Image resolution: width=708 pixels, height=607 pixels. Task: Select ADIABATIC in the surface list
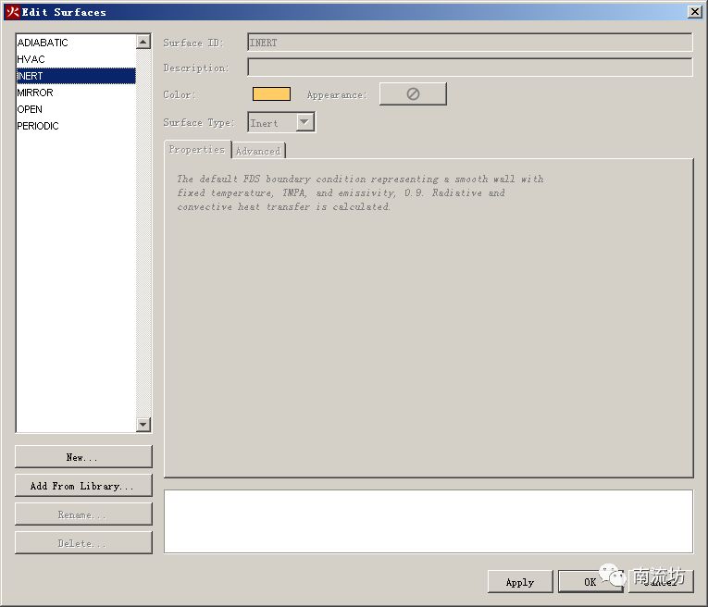pyautogui.click(x=43, y=43)
